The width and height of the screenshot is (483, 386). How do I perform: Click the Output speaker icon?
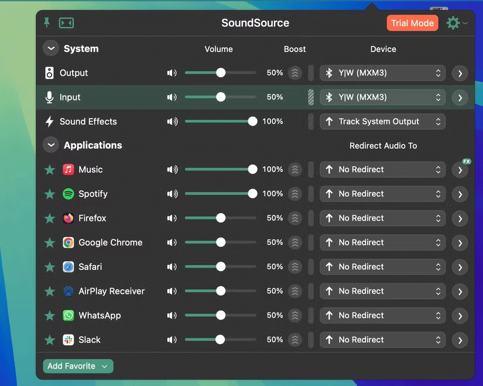[x=49, y=72]
